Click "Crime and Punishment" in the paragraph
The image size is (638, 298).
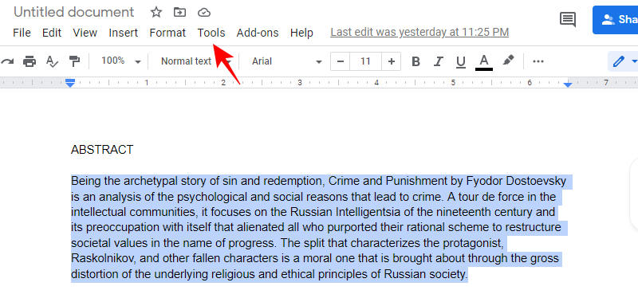(x=388, y=181)
